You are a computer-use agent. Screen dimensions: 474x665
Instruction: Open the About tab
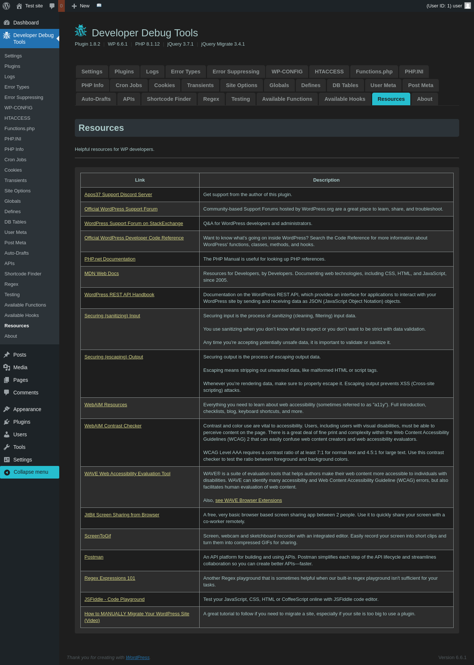[x=425, y=99]
